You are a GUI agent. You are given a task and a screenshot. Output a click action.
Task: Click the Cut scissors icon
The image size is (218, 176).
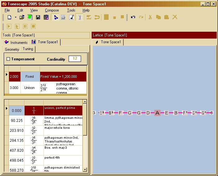tap(150, 17)
